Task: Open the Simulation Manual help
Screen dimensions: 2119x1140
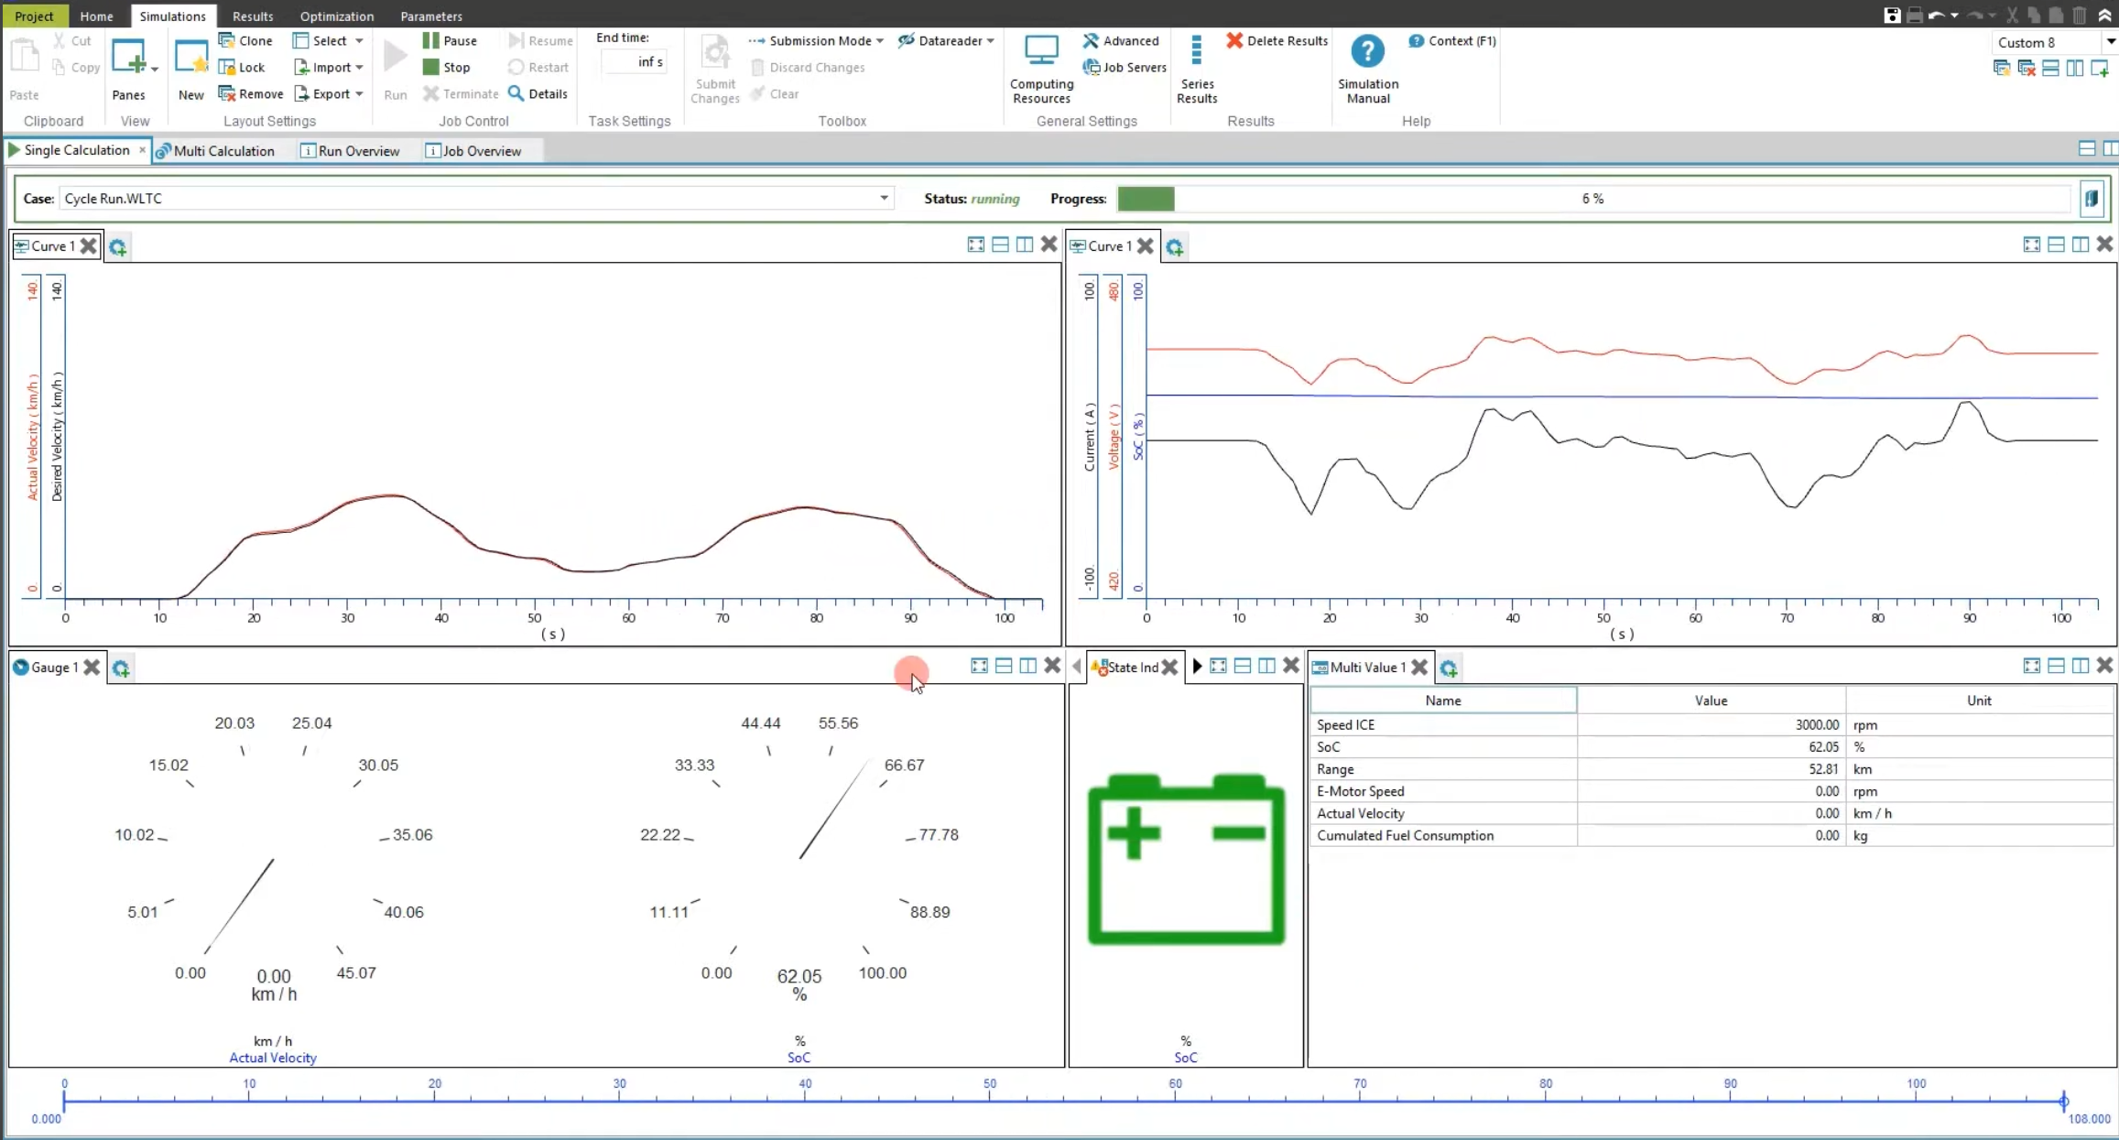Action: click(x=1367, y=68)
